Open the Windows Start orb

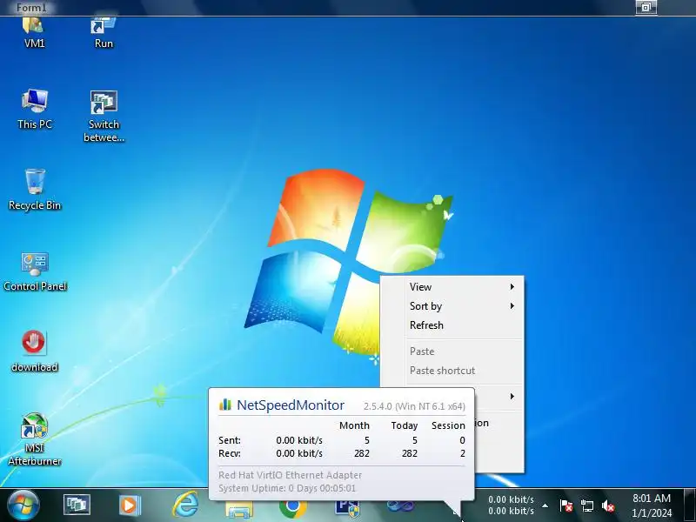coord(23,505)
